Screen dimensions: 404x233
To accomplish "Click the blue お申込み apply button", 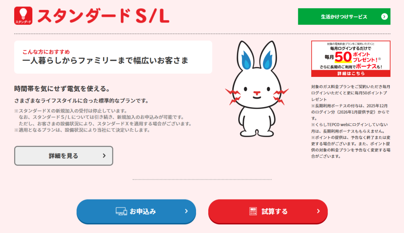I will [x=136, y=211].
